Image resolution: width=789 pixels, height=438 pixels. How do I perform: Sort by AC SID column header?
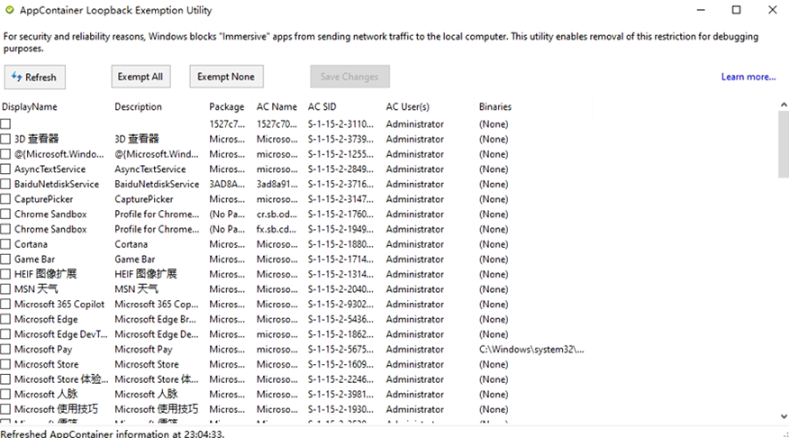(x=322, y=107)
